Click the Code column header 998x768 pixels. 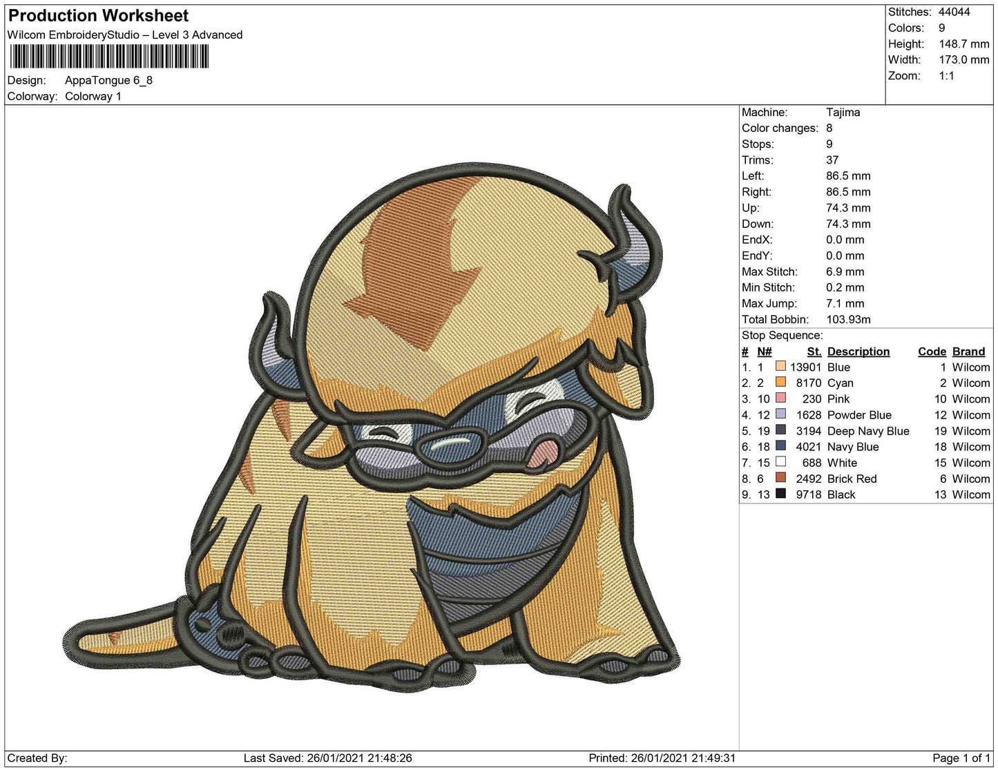click(x=932, y=352)
